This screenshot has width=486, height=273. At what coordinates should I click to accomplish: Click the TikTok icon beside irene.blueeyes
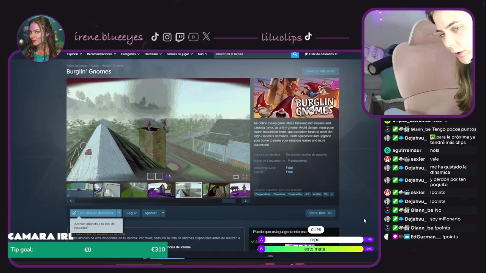155,37
